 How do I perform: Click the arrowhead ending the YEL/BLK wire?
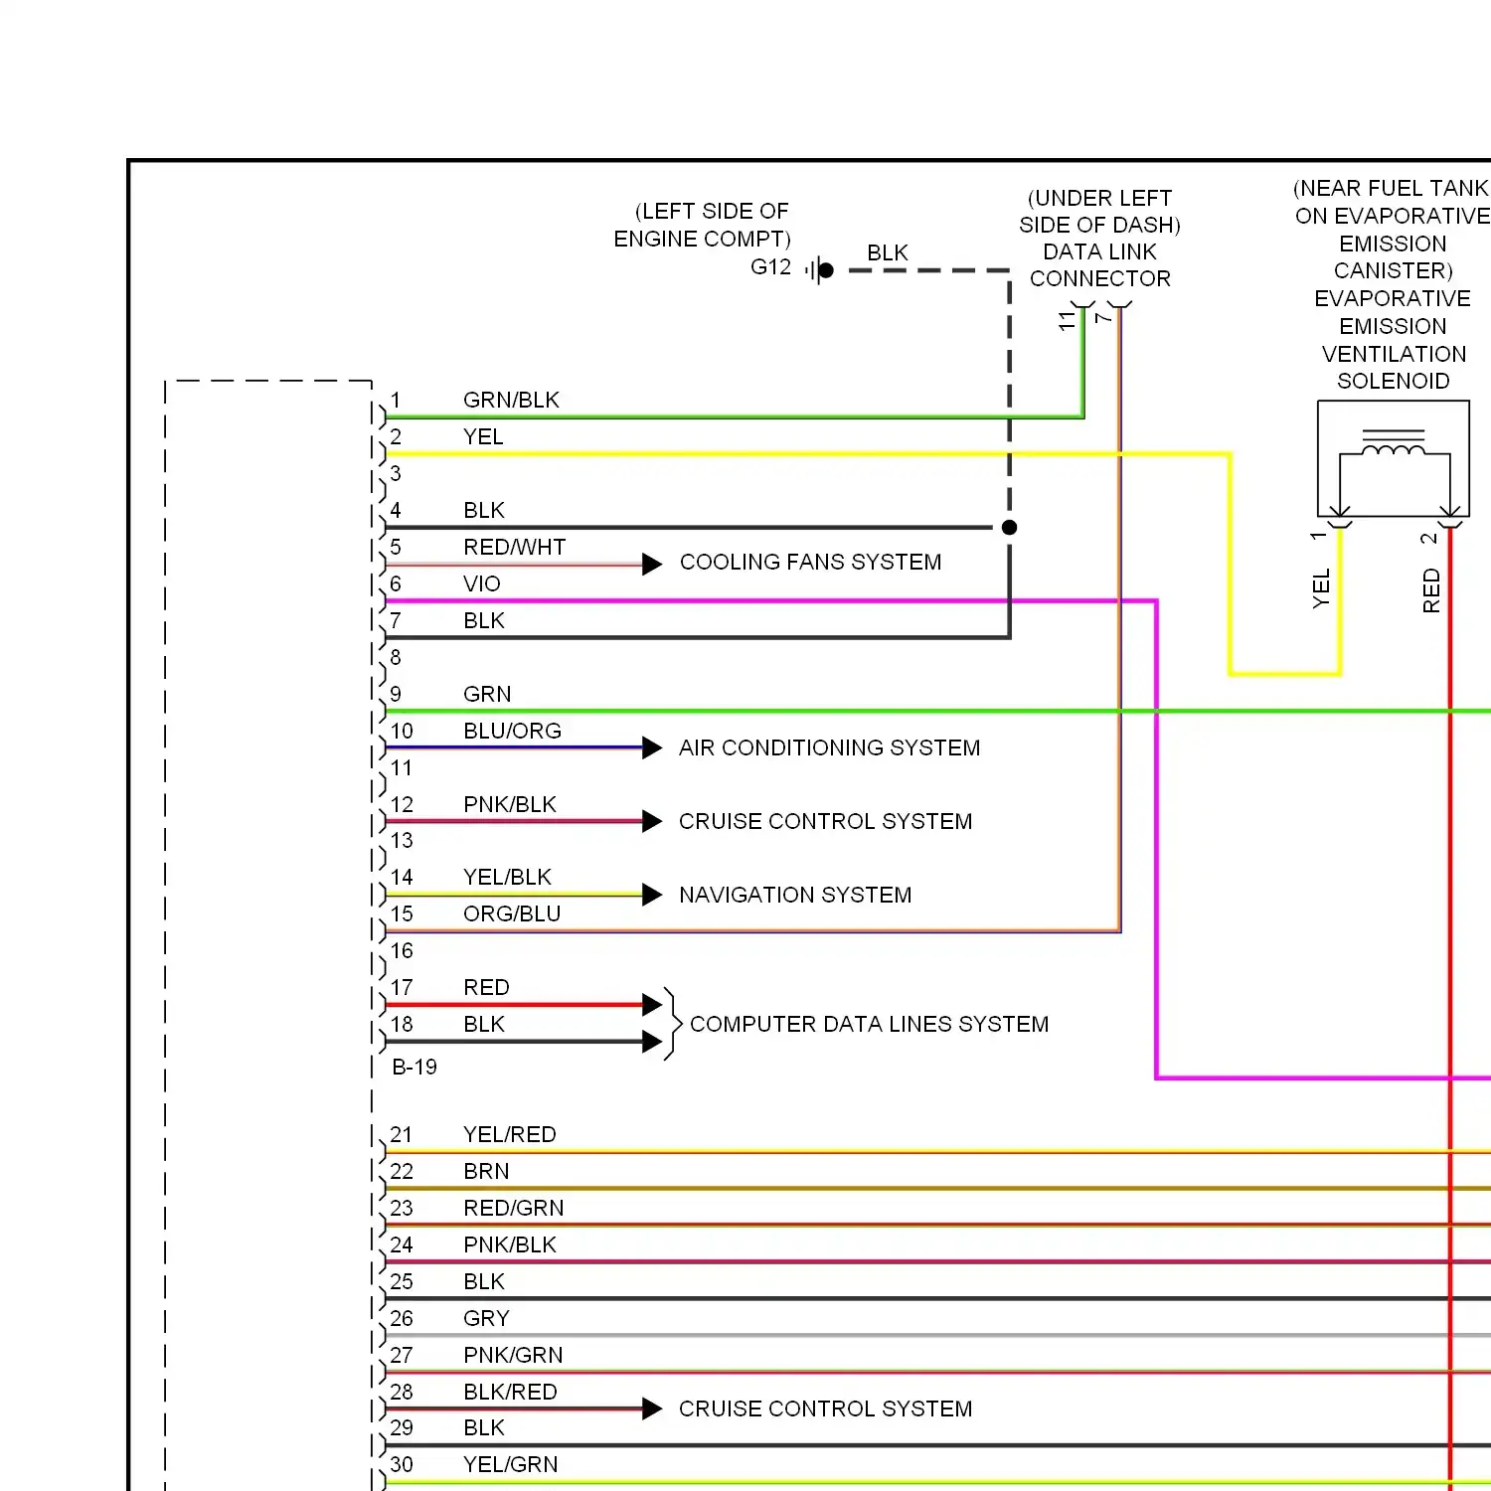point(652,895)
